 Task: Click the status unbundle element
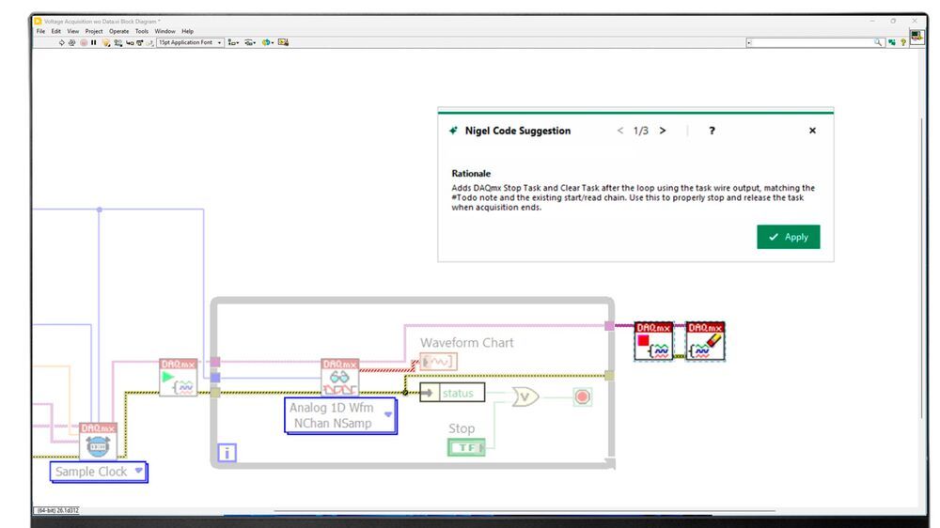[x=452, y=393]
